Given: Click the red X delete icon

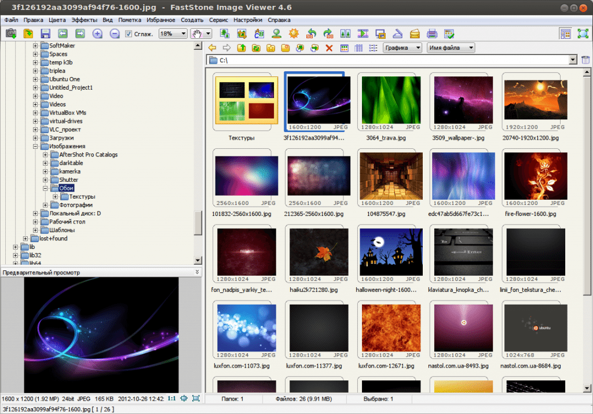Looking at the screenshot, I should click(x=329, y=48).
